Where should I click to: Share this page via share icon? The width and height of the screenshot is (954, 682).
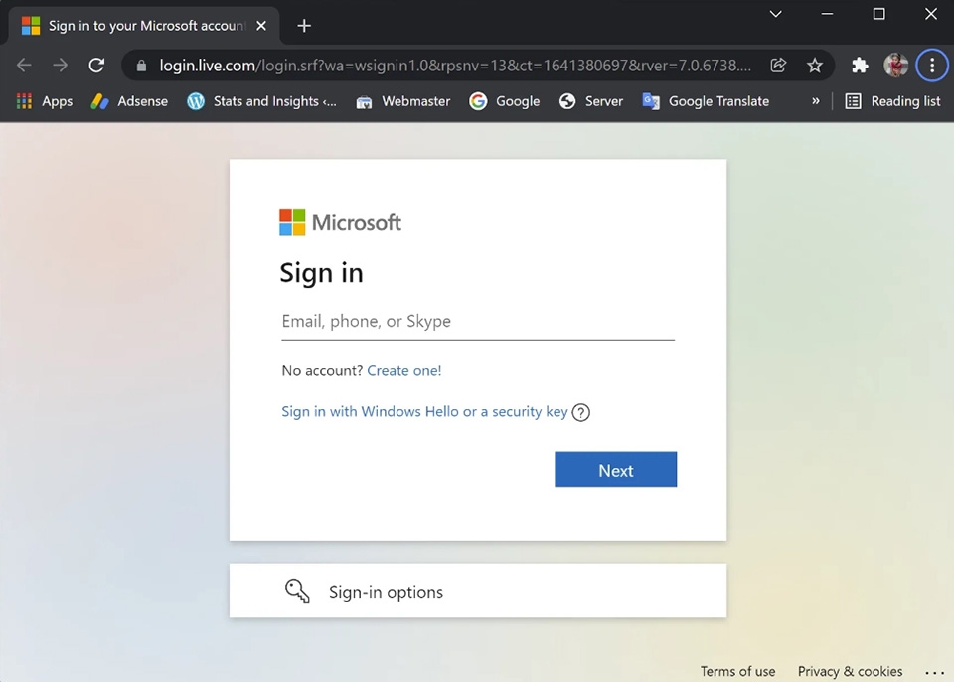tap(778, 66)
